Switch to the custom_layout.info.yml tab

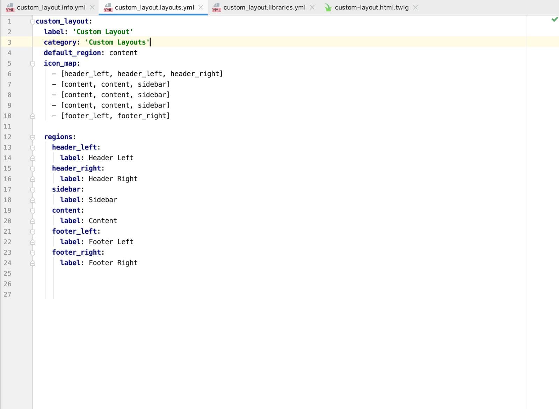[51, 7]
